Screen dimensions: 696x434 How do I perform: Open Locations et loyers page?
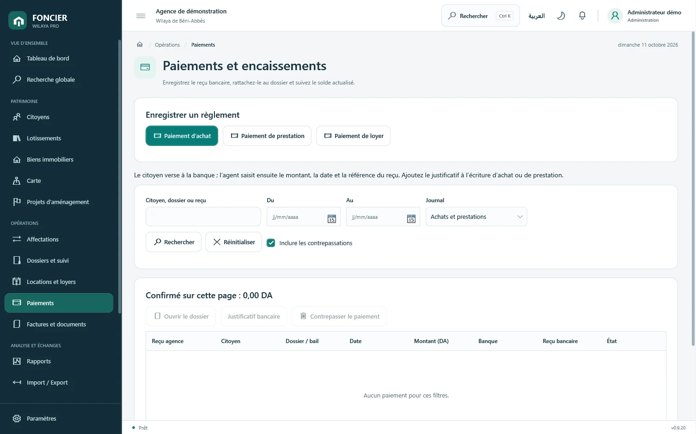59,282
